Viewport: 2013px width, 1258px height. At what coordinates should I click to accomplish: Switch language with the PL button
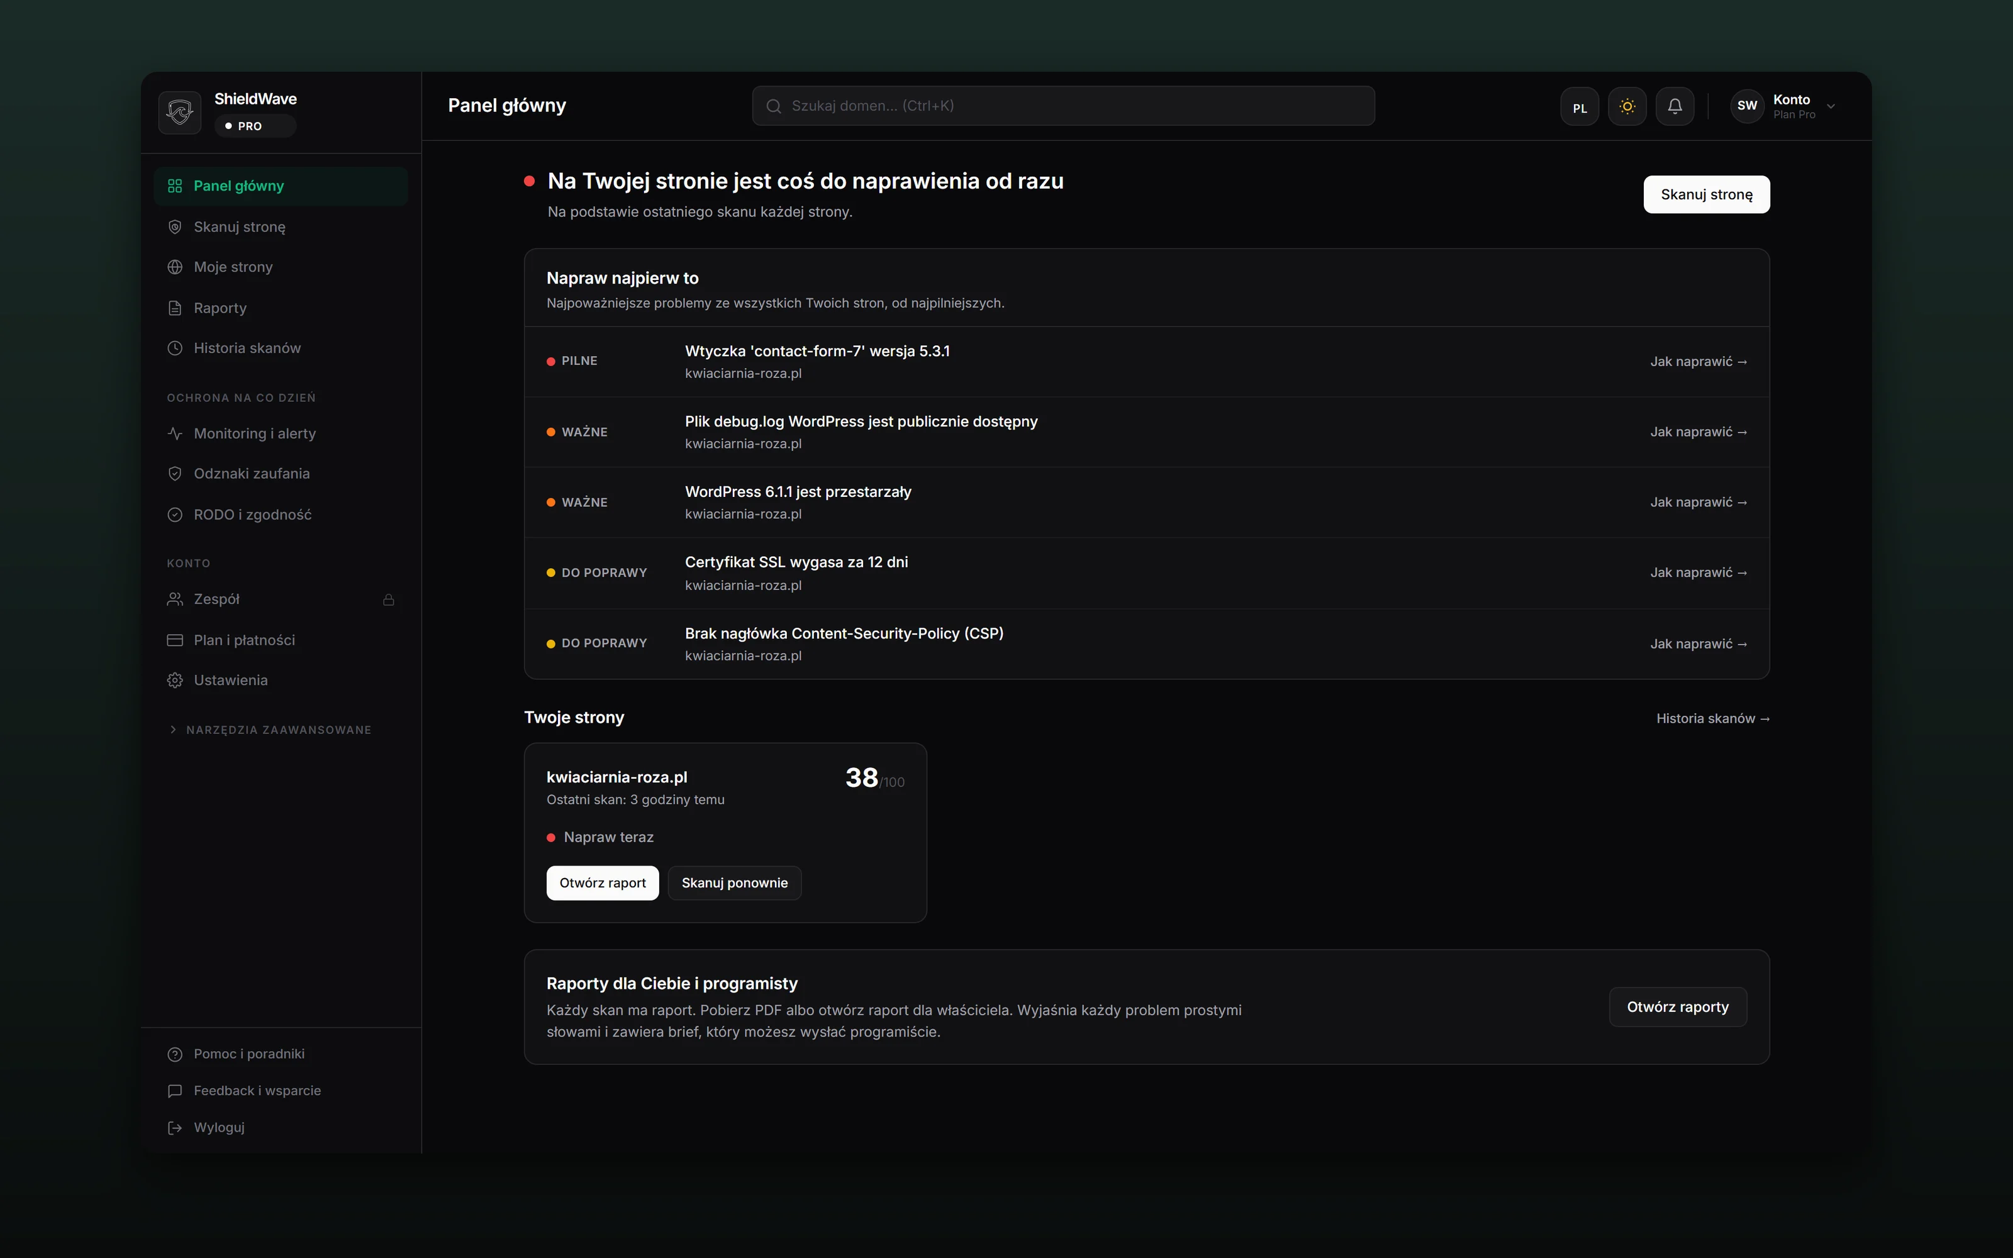(x=1580, y=106)
